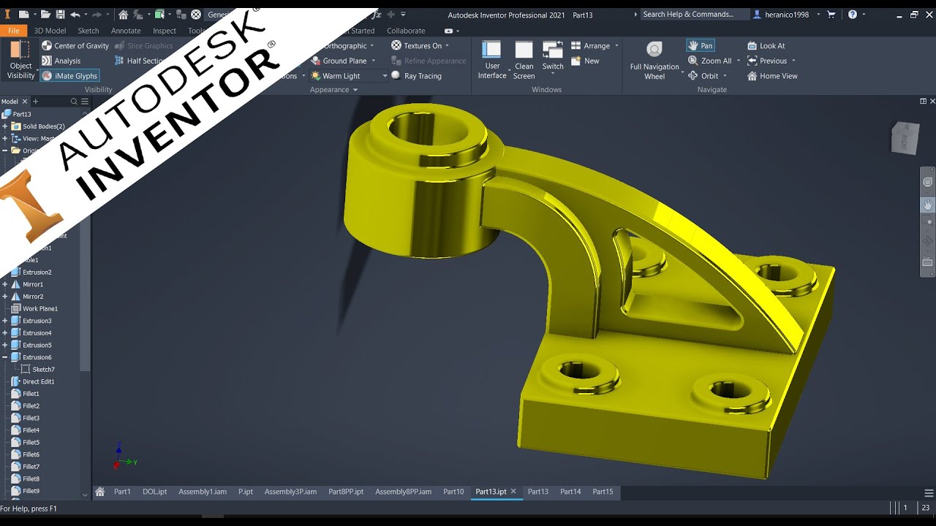The image size is (936, 526).
Task: Switch to the Assembly1.iam document tab
Action: click(203, 492)
